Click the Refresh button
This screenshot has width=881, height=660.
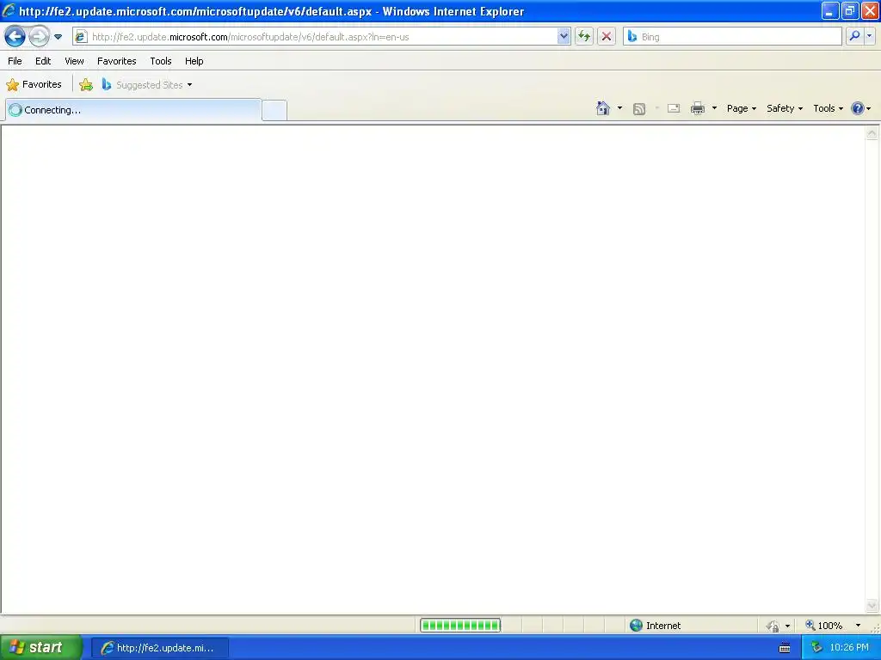coord(584,37)
